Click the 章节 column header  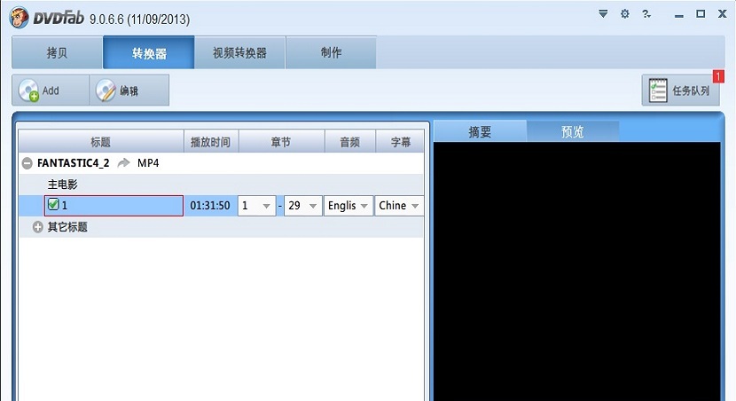tap(281, 142)
